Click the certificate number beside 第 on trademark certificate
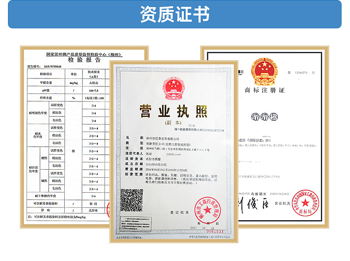 [301, 73]
